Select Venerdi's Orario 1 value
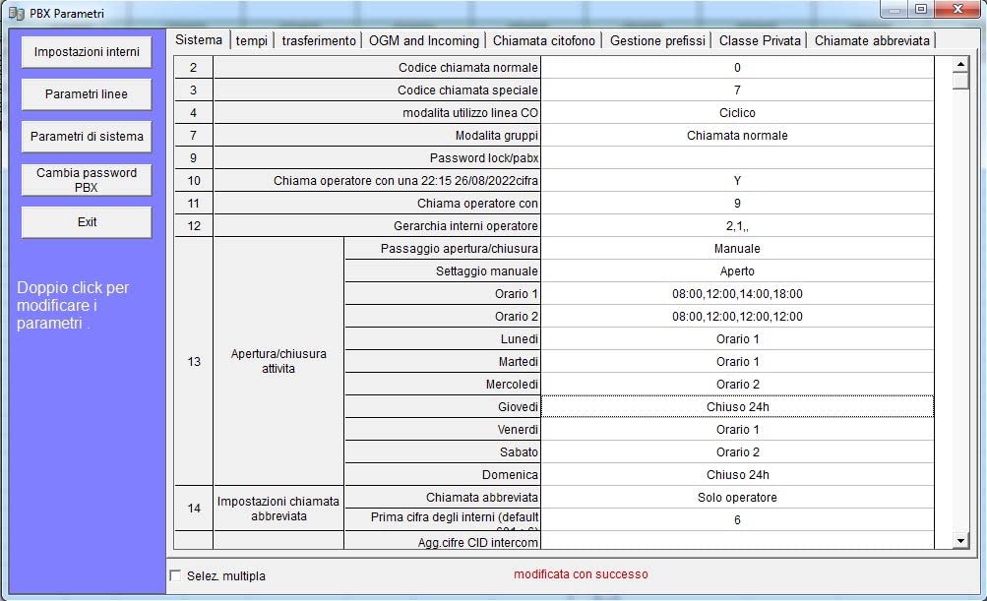Screen dimensions: 987x601 pyautogui.click(x=737, y=430)
